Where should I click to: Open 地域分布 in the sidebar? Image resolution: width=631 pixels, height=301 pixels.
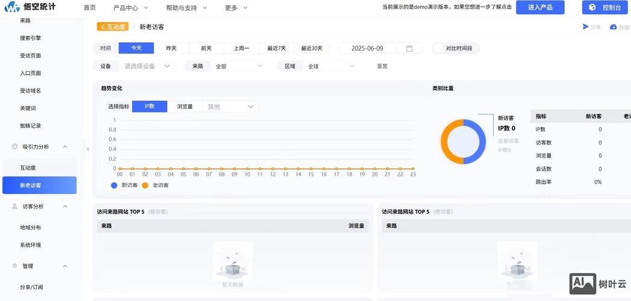pyautogui.click(x=31, y=228)
